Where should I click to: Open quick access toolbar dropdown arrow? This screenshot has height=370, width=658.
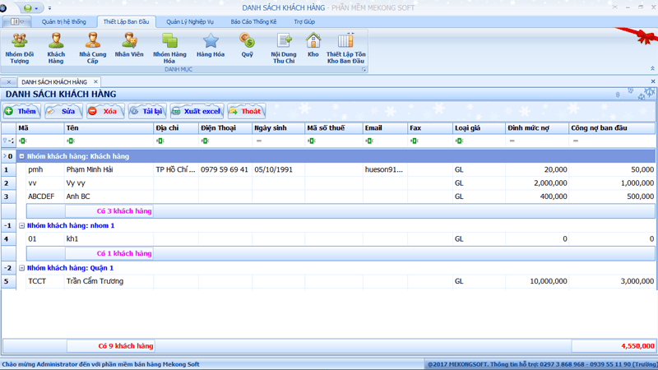coord(49,8)
